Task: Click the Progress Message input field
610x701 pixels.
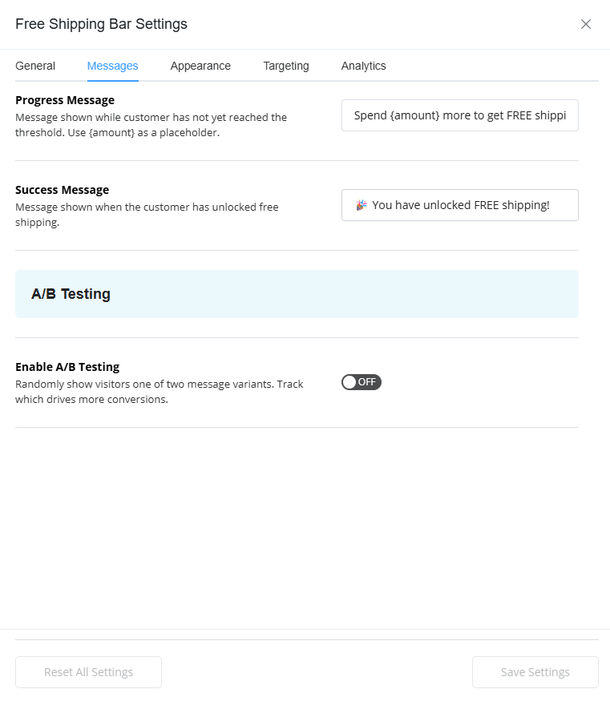Action: click(460, 115)
